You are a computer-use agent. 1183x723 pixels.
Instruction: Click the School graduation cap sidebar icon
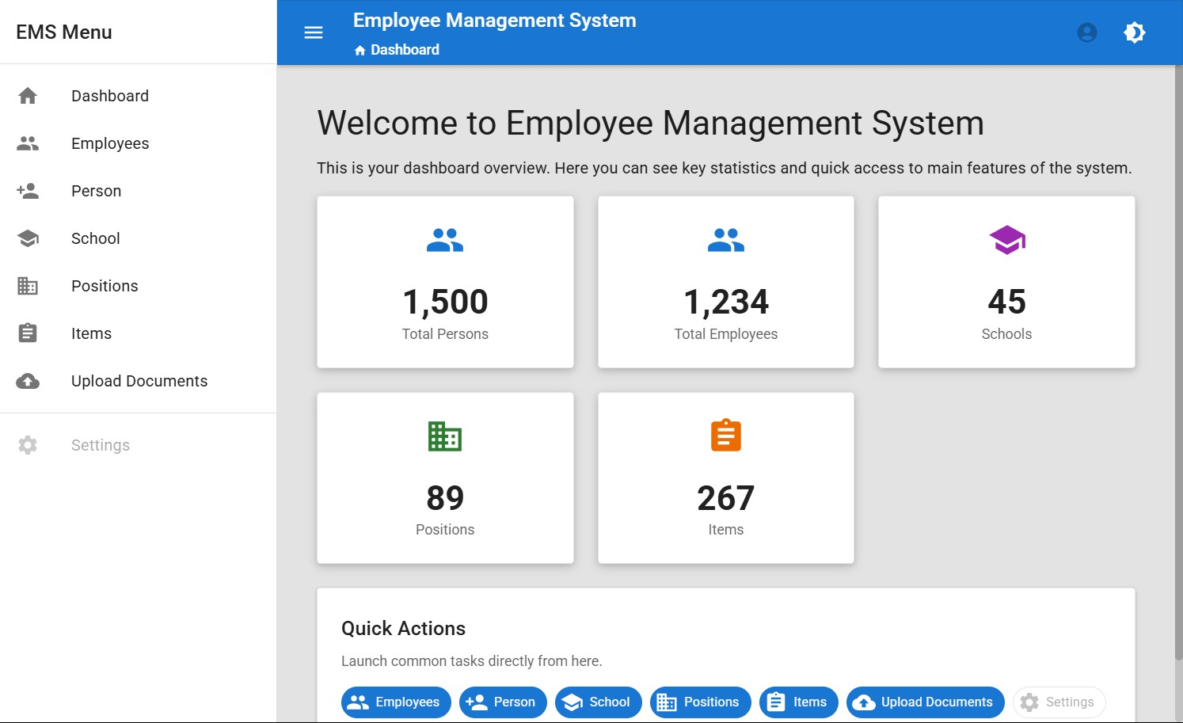(x=28, y=238)
